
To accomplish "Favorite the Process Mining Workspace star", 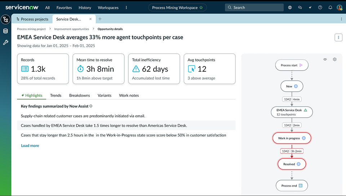I will pos(201,8).
